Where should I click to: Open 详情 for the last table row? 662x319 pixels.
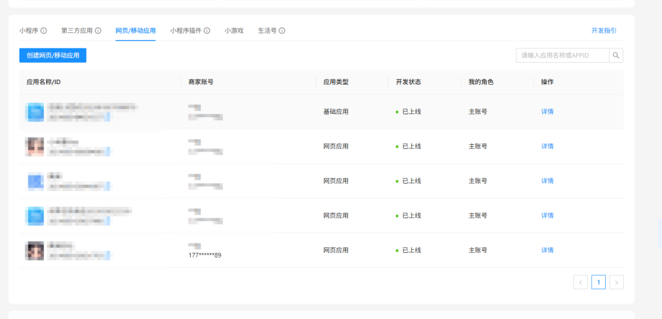[x=547, y=250]
